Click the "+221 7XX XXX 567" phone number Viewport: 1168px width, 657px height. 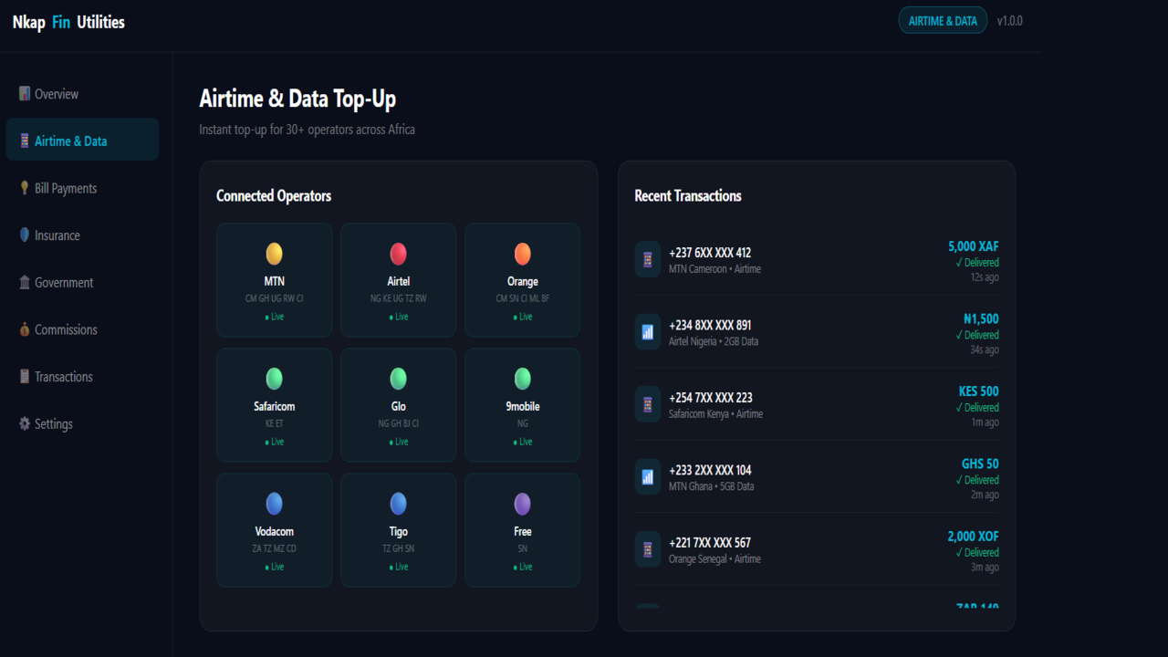pos(710,543)
